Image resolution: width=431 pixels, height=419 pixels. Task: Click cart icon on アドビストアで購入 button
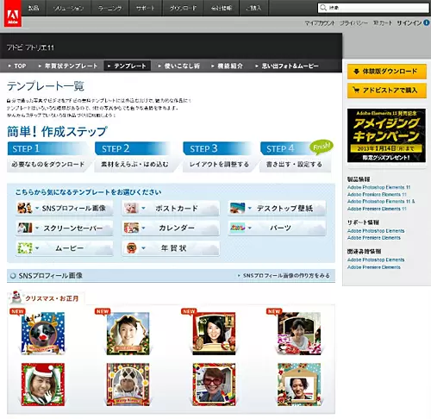point(356,91)
